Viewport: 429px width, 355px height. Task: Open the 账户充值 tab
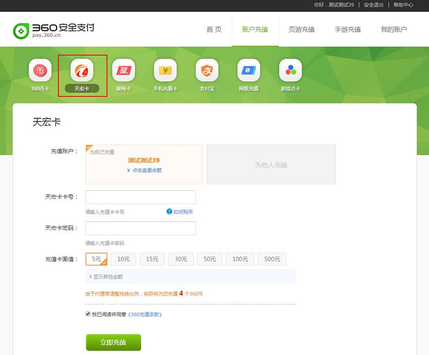(255, 29)
